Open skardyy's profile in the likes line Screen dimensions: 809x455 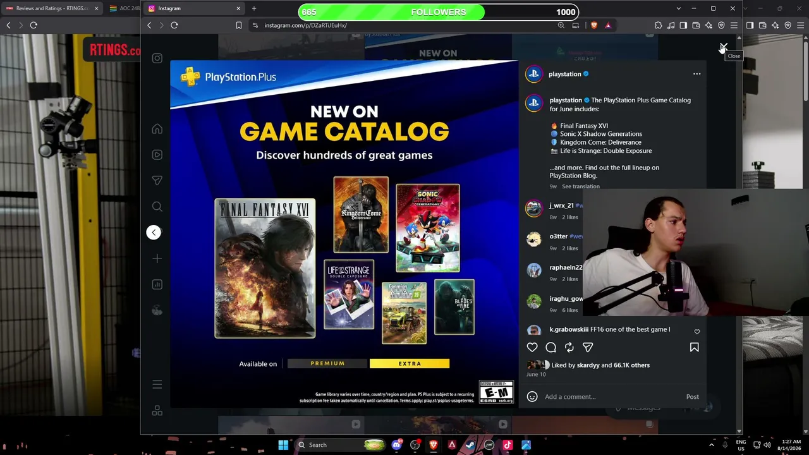click(x=588, y=365)
